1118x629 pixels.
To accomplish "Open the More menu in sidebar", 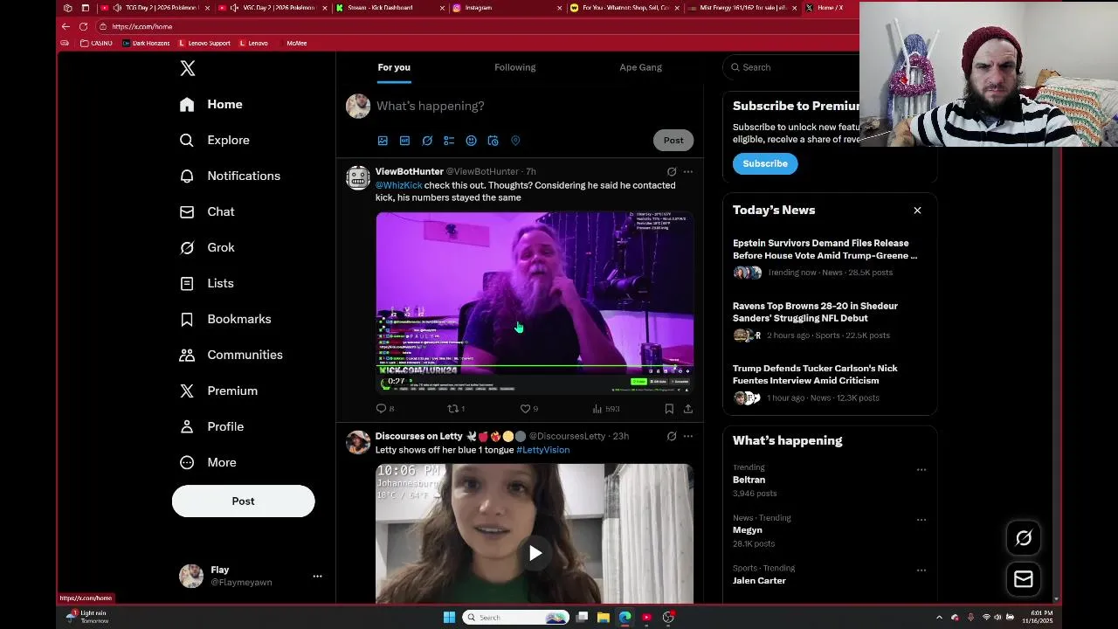I will 208,462.
